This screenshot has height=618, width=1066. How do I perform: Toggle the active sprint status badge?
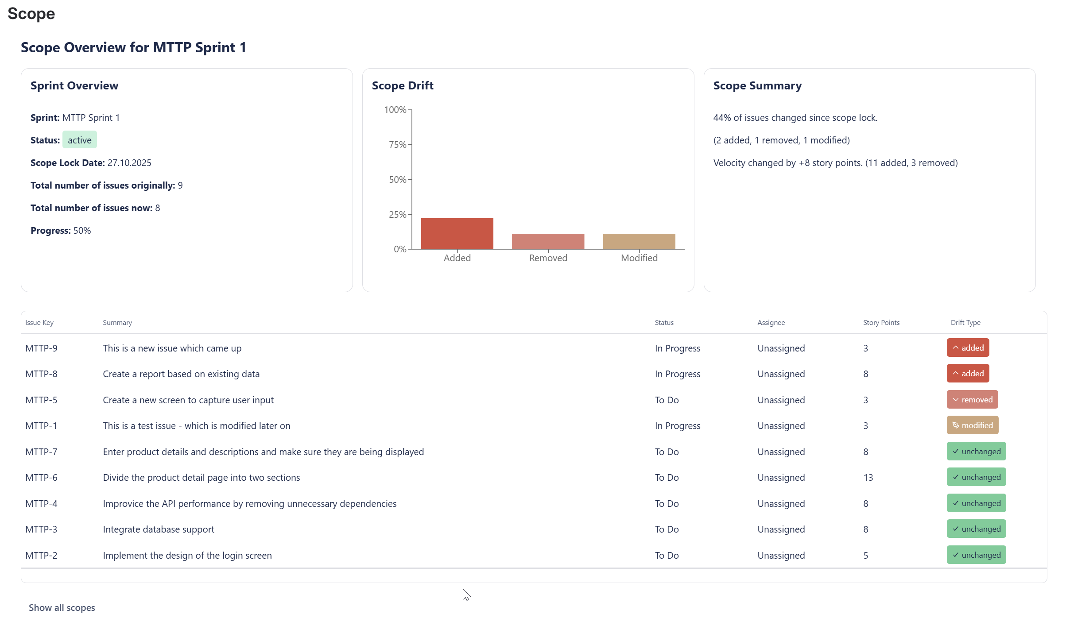pos(80,139)
